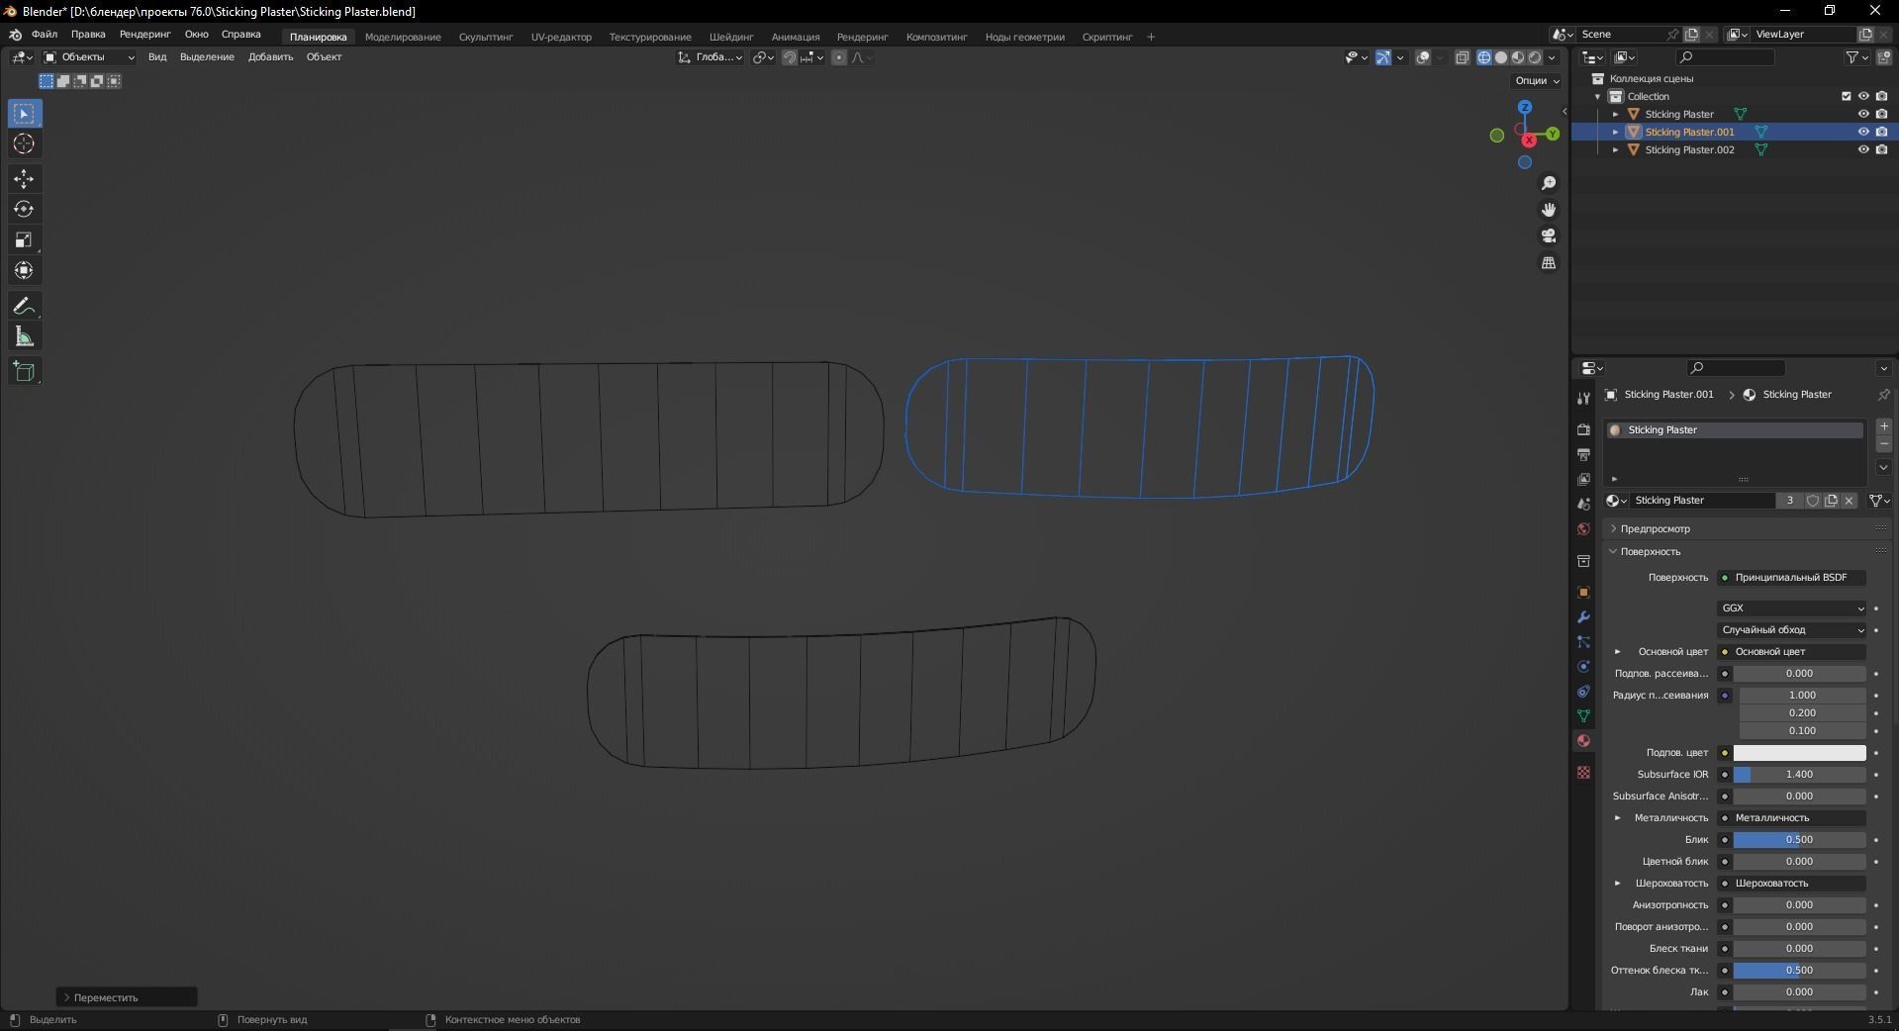Expand Sticking Plaster.001 in outliner

pos(1616,133)
